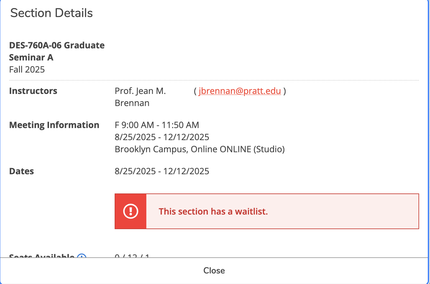The height and width of the screenshot is (284, 430).
Task: Click the Fall 2025 term text
Action: tap(27, 69)
